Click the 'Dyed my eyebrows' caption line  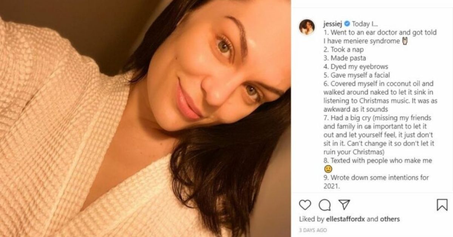pyautogui.click(x=354, y=67)
